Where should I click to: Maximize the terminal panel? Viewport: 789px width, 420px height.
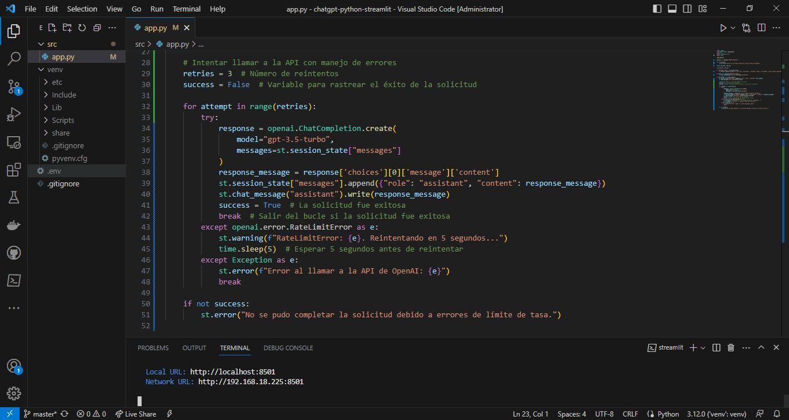pyautogui.click(x=761, y=347)
